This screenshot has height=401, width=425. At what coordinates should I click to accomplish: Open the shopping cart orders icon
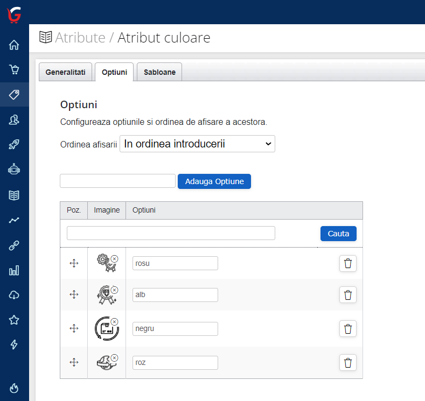(x=14, y=69)
